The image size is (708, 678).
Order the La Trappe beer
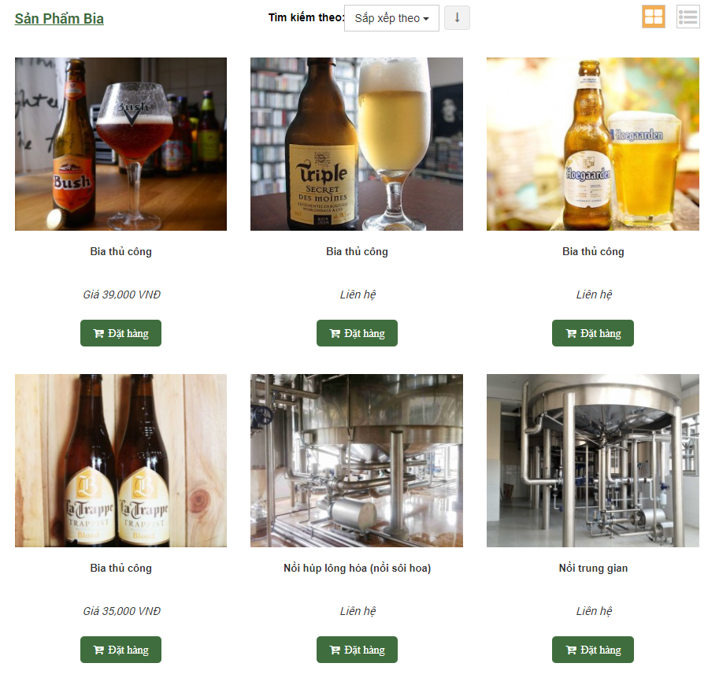(x=120, y=650)
